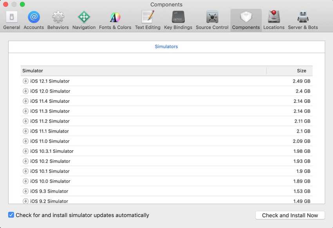
Task: Download the iOS 12.1 Simulator
Action: pos(25,81)
